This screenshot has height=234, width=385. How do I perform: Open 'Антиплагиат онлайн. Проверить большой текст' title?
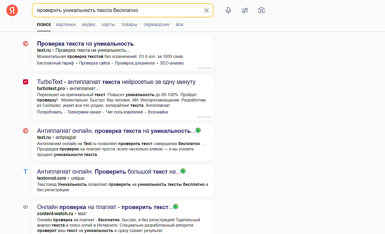click(109, 172)
